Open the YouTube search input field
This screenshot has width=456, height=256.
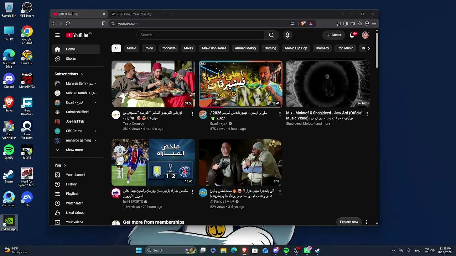[x=200, y=35]
